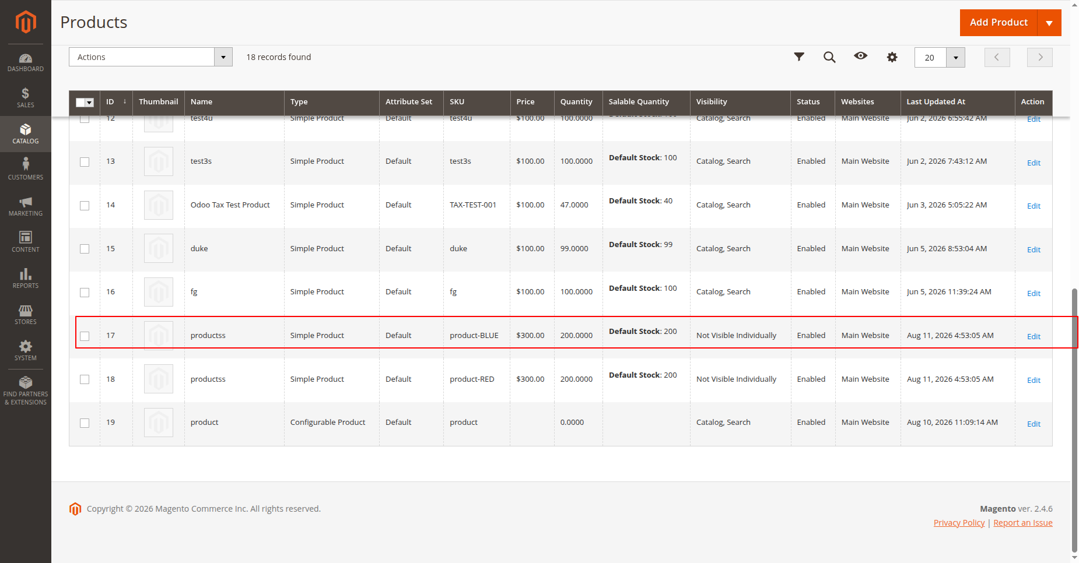Select checkbox for Odoo Tax Test Product
Image resolution: width=1079 pixels, height=563 pixels.
point(85,206)
